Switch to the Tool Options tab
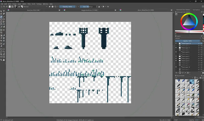 point(196,10)
